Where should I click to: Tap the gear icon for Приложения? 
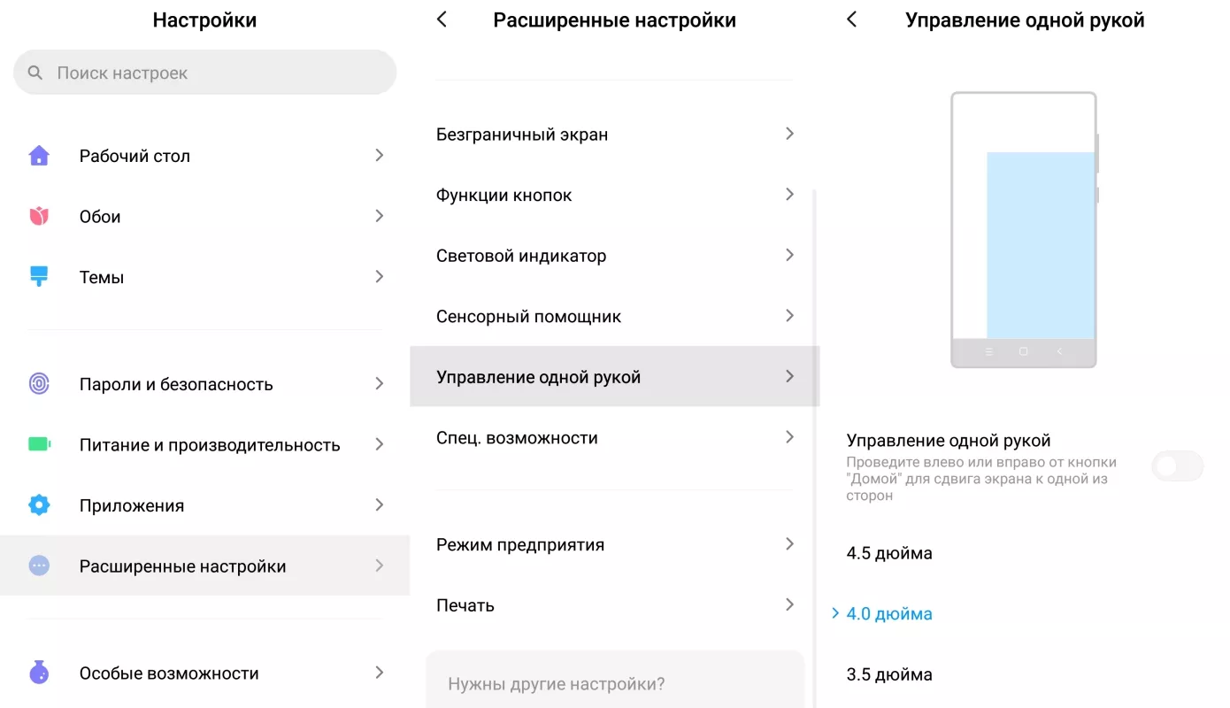coord(39,504)
